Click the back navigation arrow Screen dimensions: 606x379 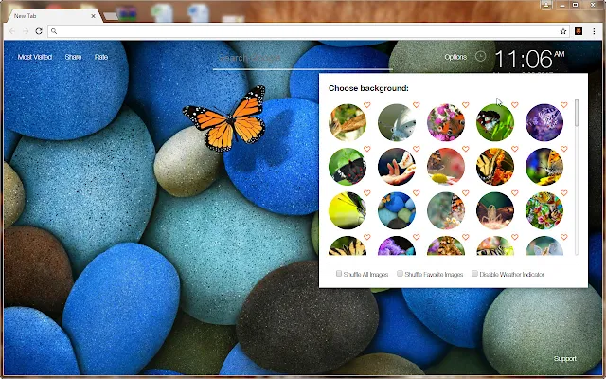pos(12,31)
